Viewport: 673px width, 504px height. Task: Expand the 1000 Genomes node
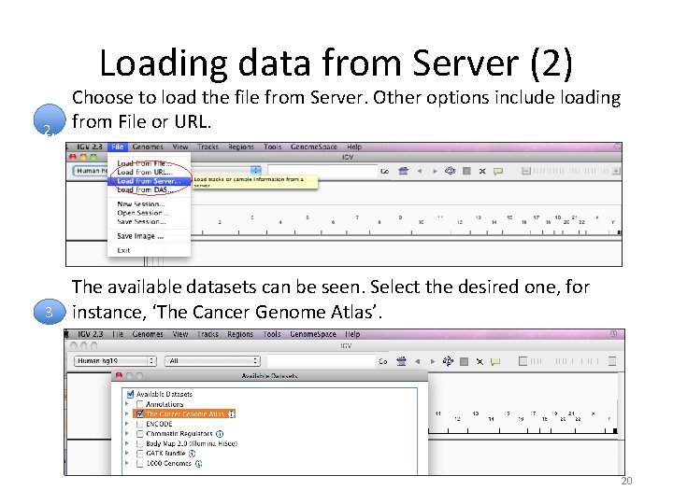[127, 463]
